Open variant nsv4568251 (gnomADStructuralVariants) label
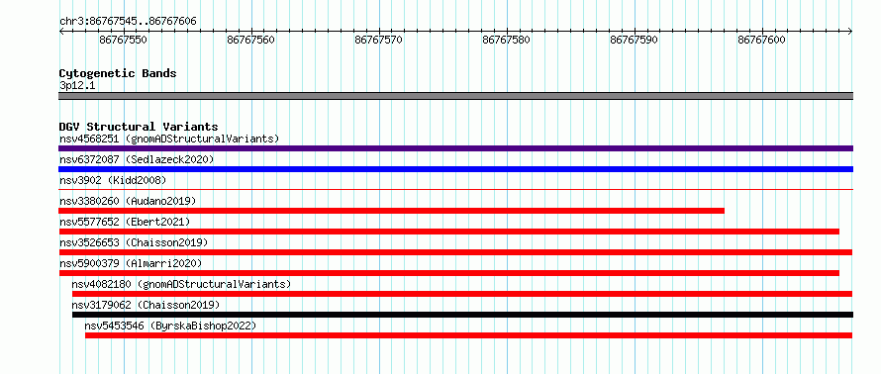 tap(169, 139)
